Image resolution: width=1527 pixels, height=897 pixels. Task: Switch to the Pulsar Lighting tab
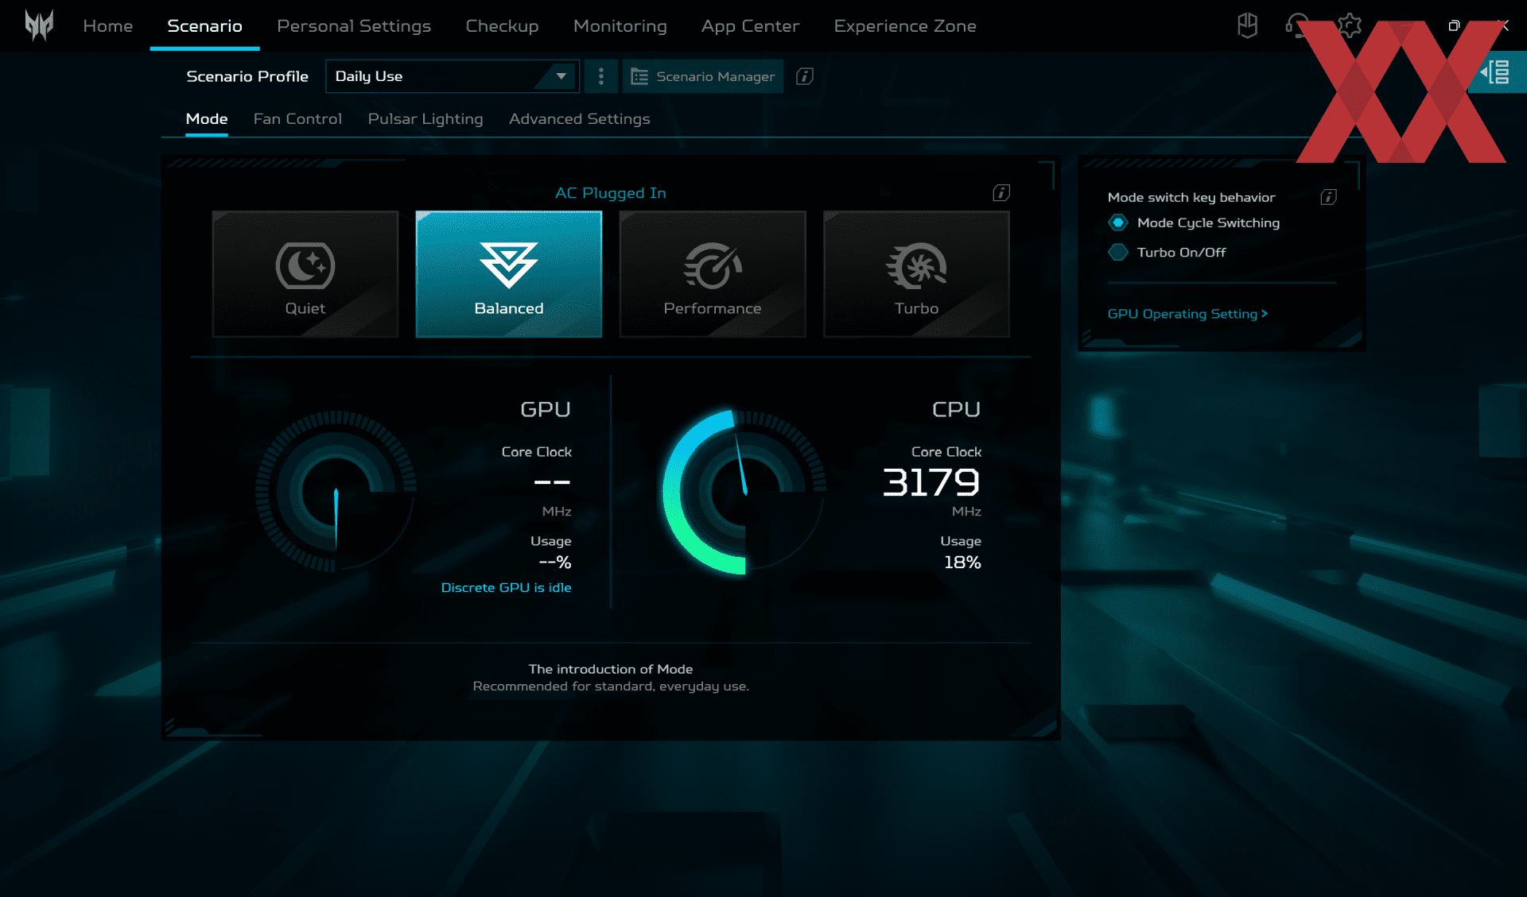pos(425,119)
